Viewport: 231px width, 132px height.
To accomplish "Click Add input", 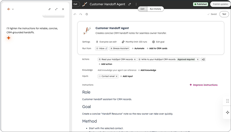I will (126, 76).
